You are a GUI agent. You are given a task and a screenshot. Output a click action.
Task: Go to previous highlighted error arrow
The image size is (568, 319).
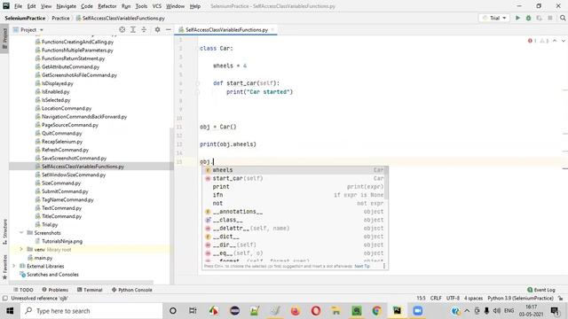click(555, 41)
